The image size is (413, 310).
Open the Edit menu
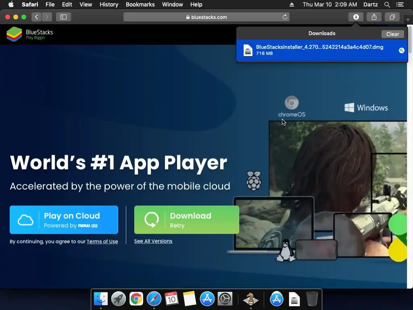67,4
